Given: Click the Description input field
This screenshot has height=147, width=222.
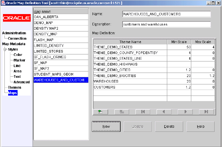Looking at the screenshot, I should pyautogui.click(x=166, y=24).
